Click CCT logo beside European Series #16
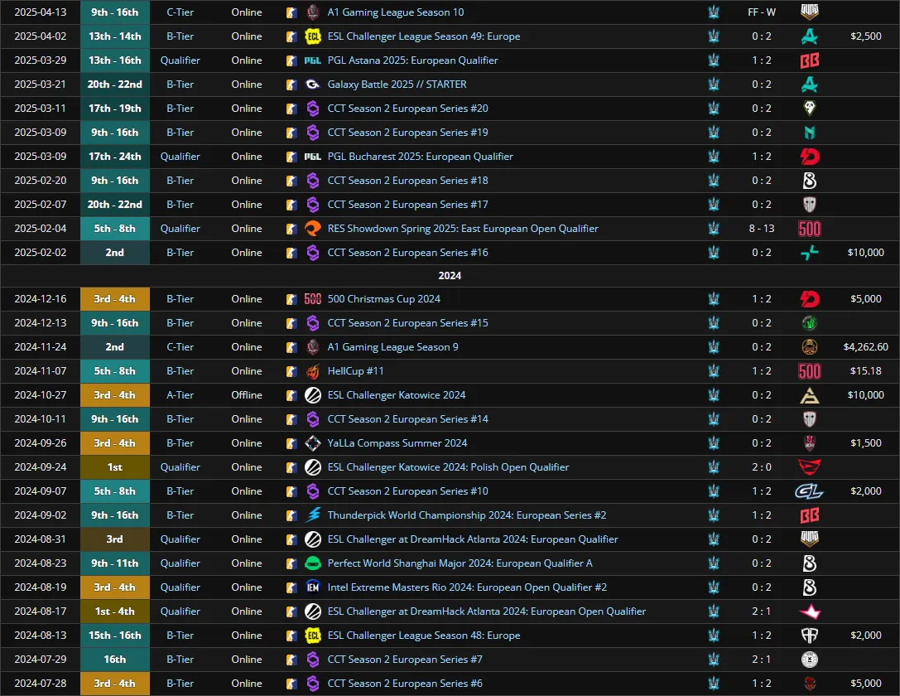 coord(313,253)
